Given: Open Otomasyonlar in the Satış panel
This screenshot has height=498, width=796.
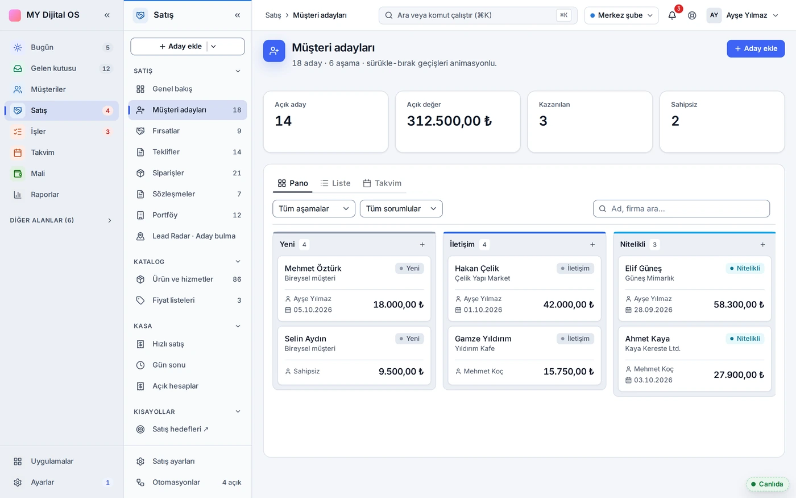Looking at the screenshot, I should tap(188, 483).
